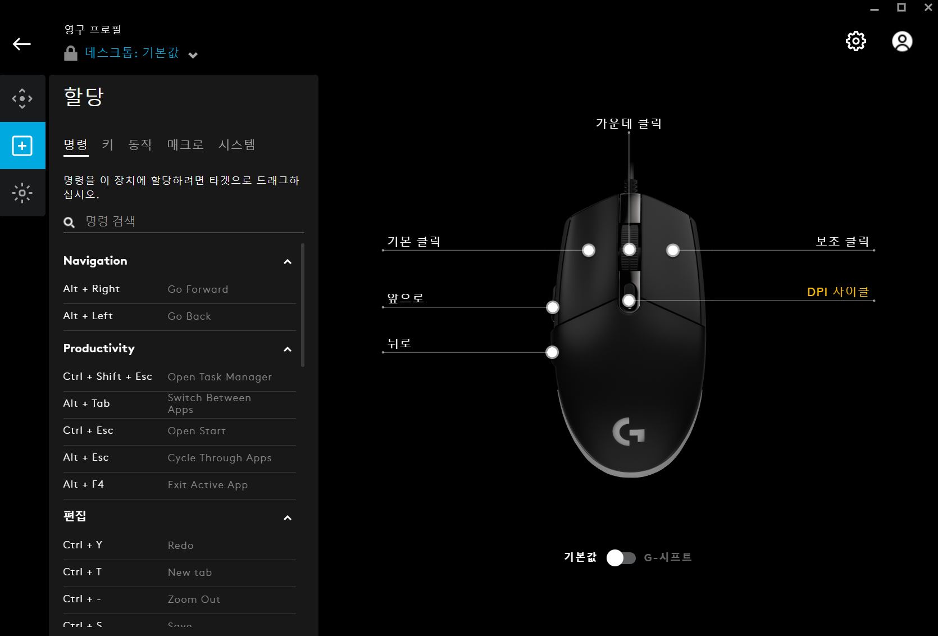Image resolution: width=938 pixels, height=636 pixels.
Task: Open settings gear icon
Action: pyautogui.click(x=856, y=41)
